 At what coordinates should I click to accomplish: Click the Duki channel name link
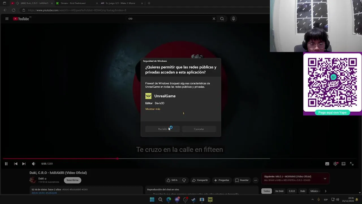point(41,178)
